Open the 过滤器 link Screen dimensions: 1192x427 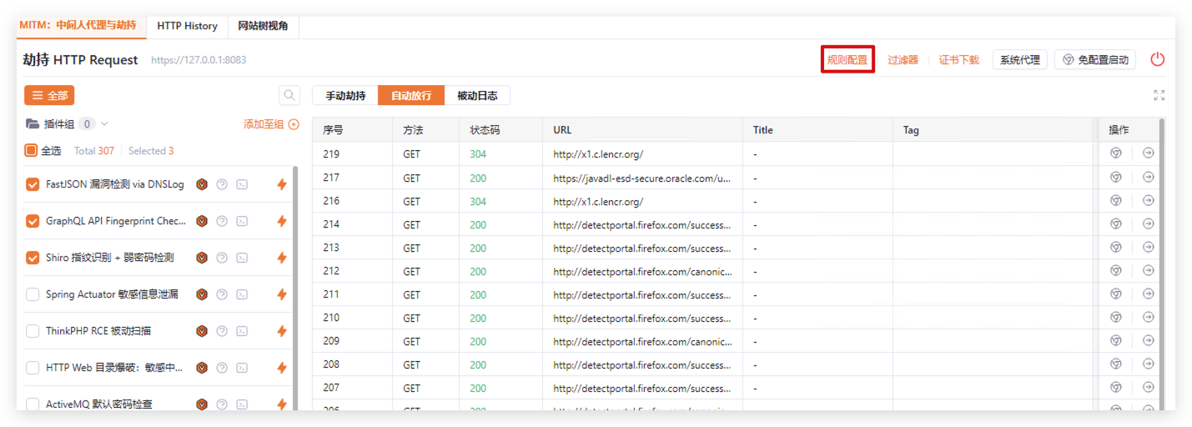click(903, 60)
